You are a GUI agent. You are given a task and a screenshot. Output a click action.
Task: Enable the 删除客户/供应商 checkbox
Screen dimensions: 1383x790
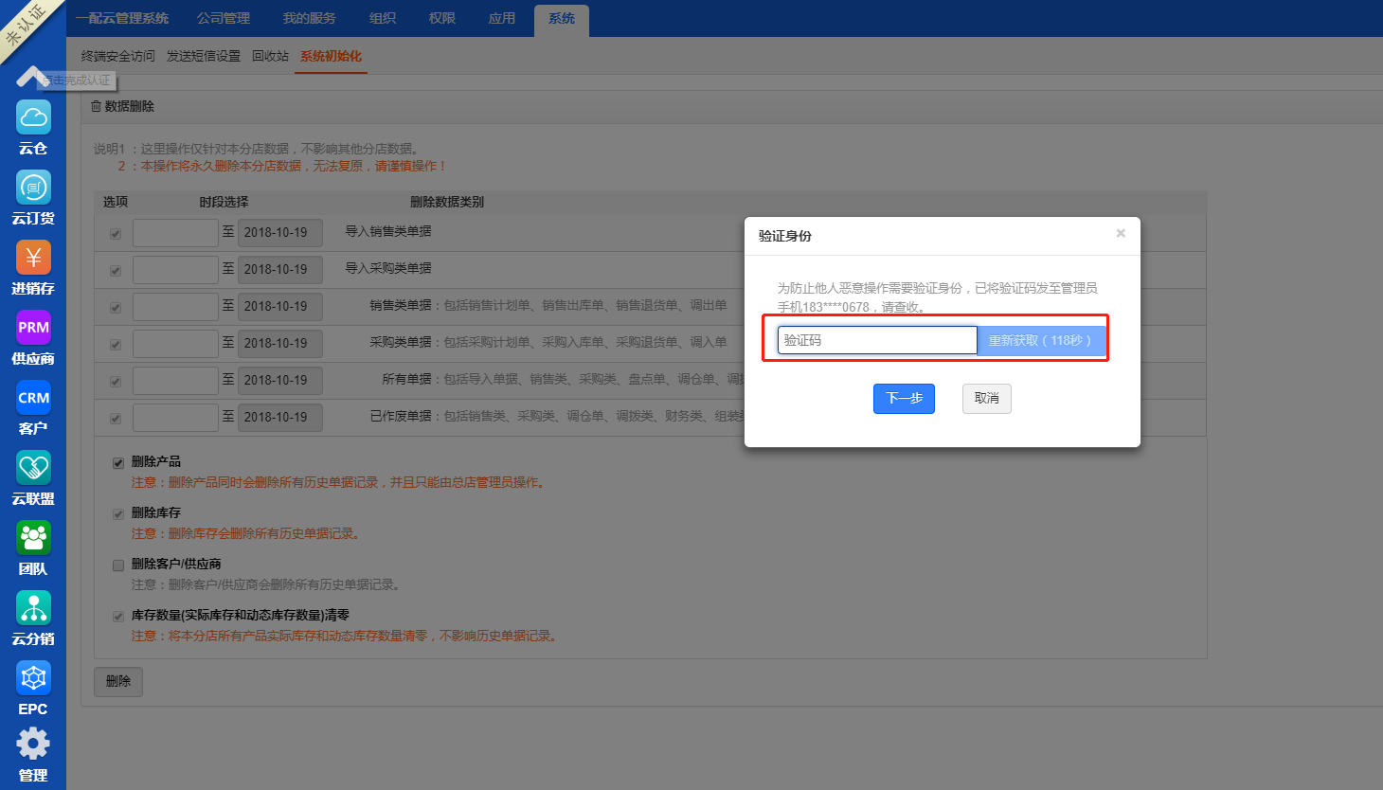pos(118,566)
